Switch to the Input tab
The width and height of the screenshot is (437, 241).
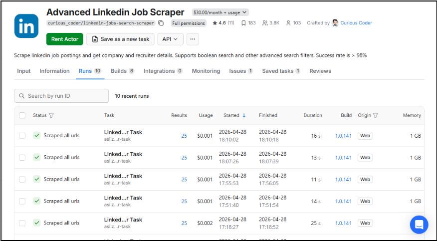pyautogui.click(x=23, y=71)
